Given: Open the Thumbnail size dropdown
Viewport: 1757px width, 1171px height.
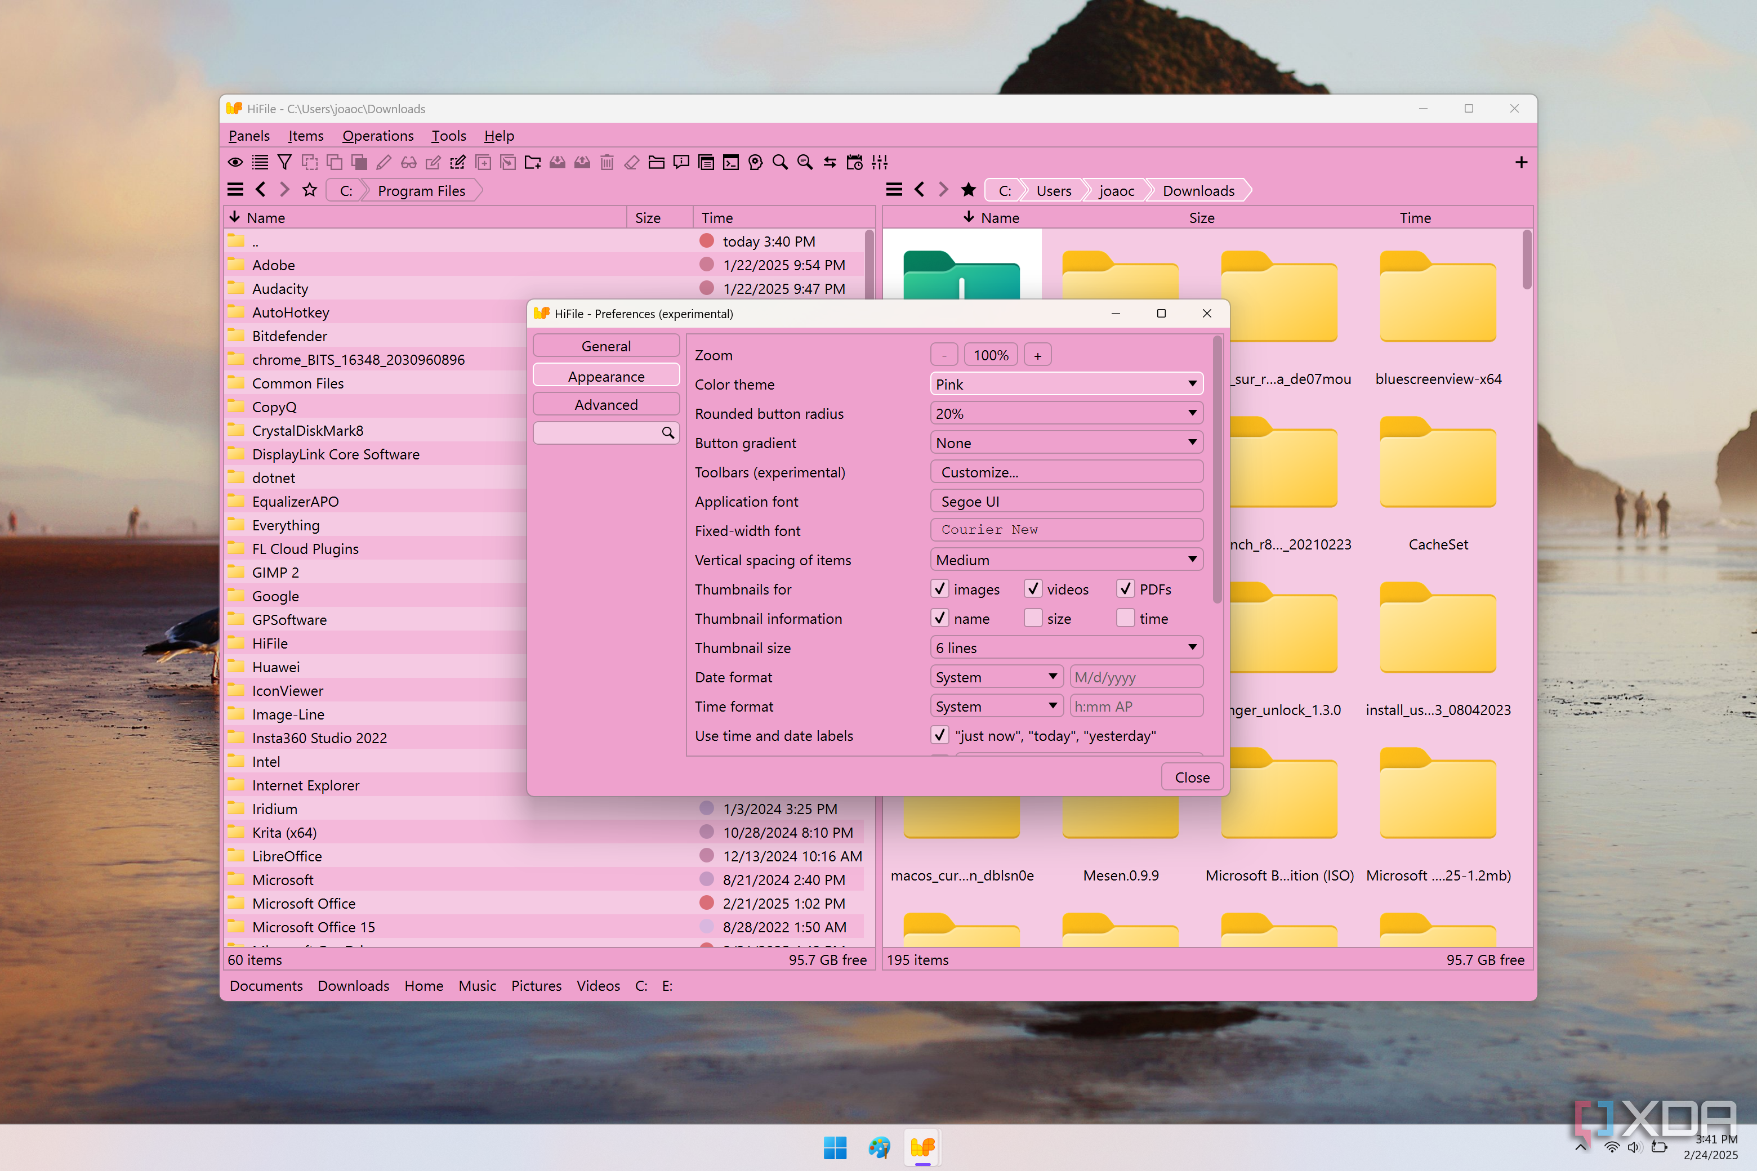Looking at the screenshot, I should tap(1066, 647).
